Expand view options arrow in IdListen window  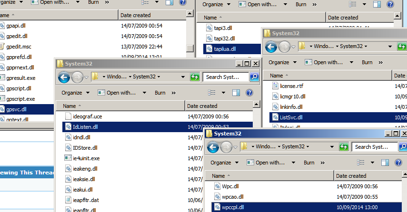223,93
